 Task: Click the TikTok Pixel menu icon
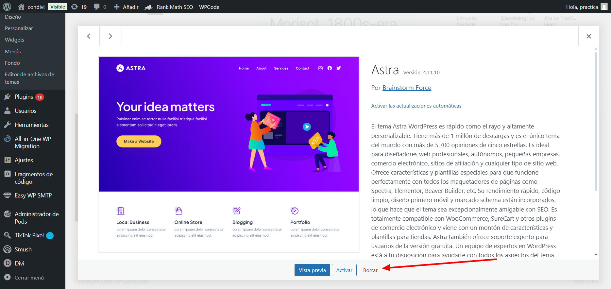(7, 235)
